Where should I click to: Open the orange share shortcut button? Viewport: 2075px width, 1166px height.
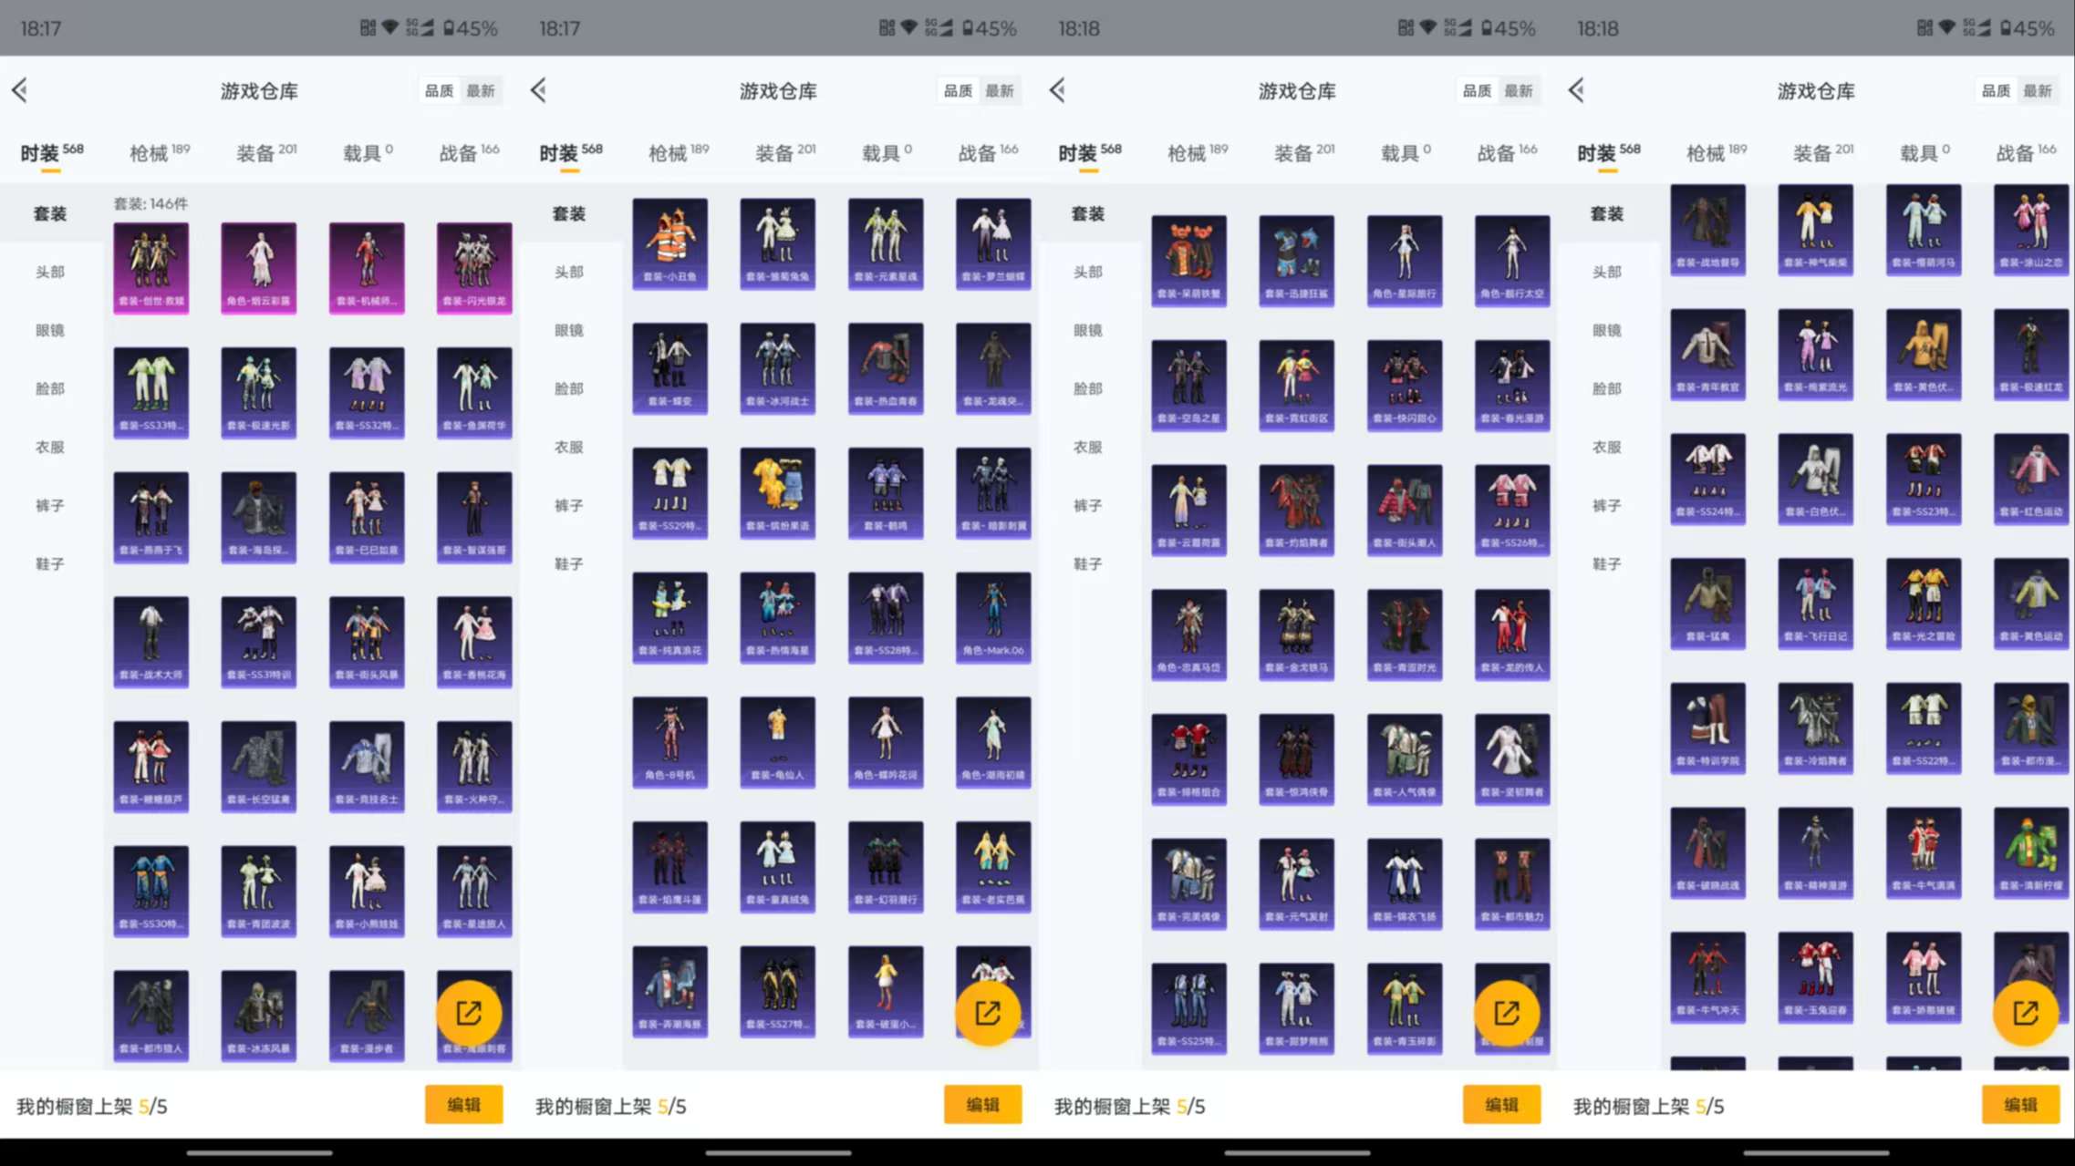click(x=471, y=1012)
